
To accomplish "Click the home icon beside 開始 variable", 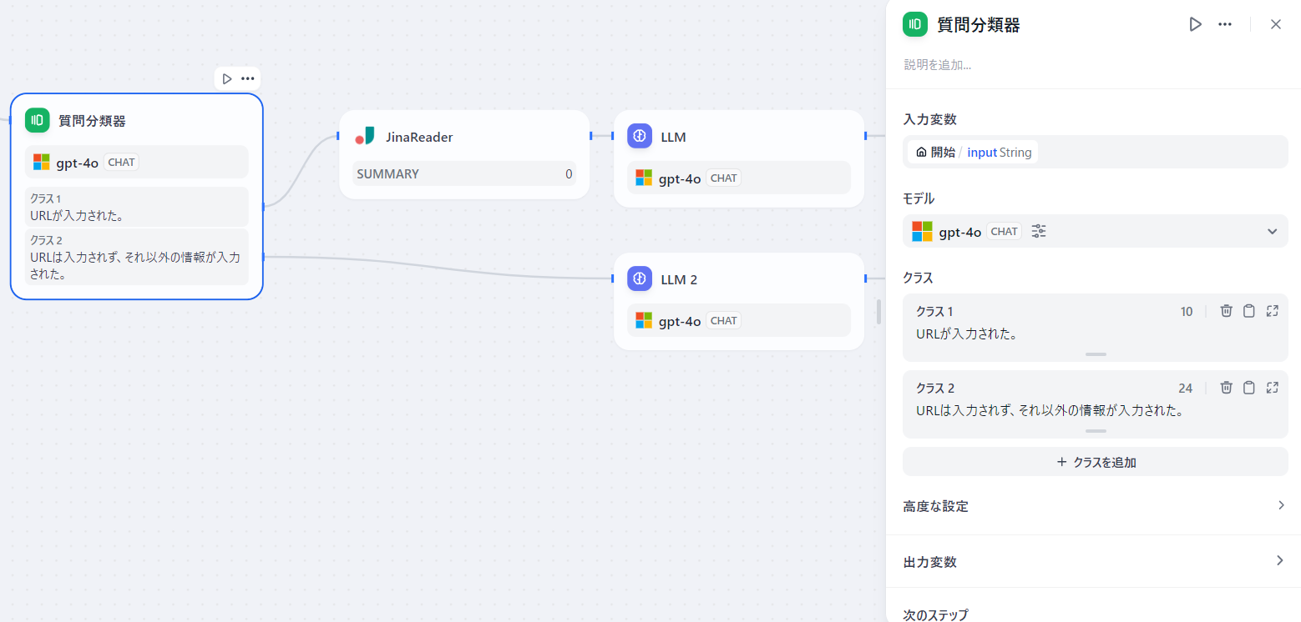I will [x=921, y=153].
